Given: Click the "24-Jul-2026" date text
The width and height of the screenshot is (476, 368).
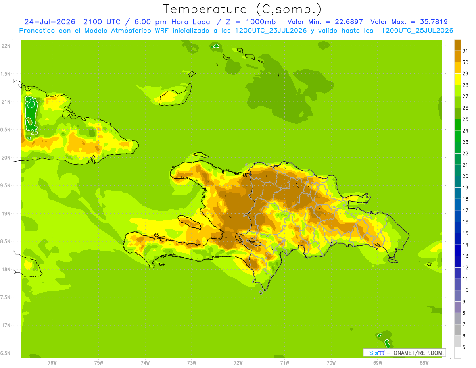Looking at the screenshot, I should [50, 22].
